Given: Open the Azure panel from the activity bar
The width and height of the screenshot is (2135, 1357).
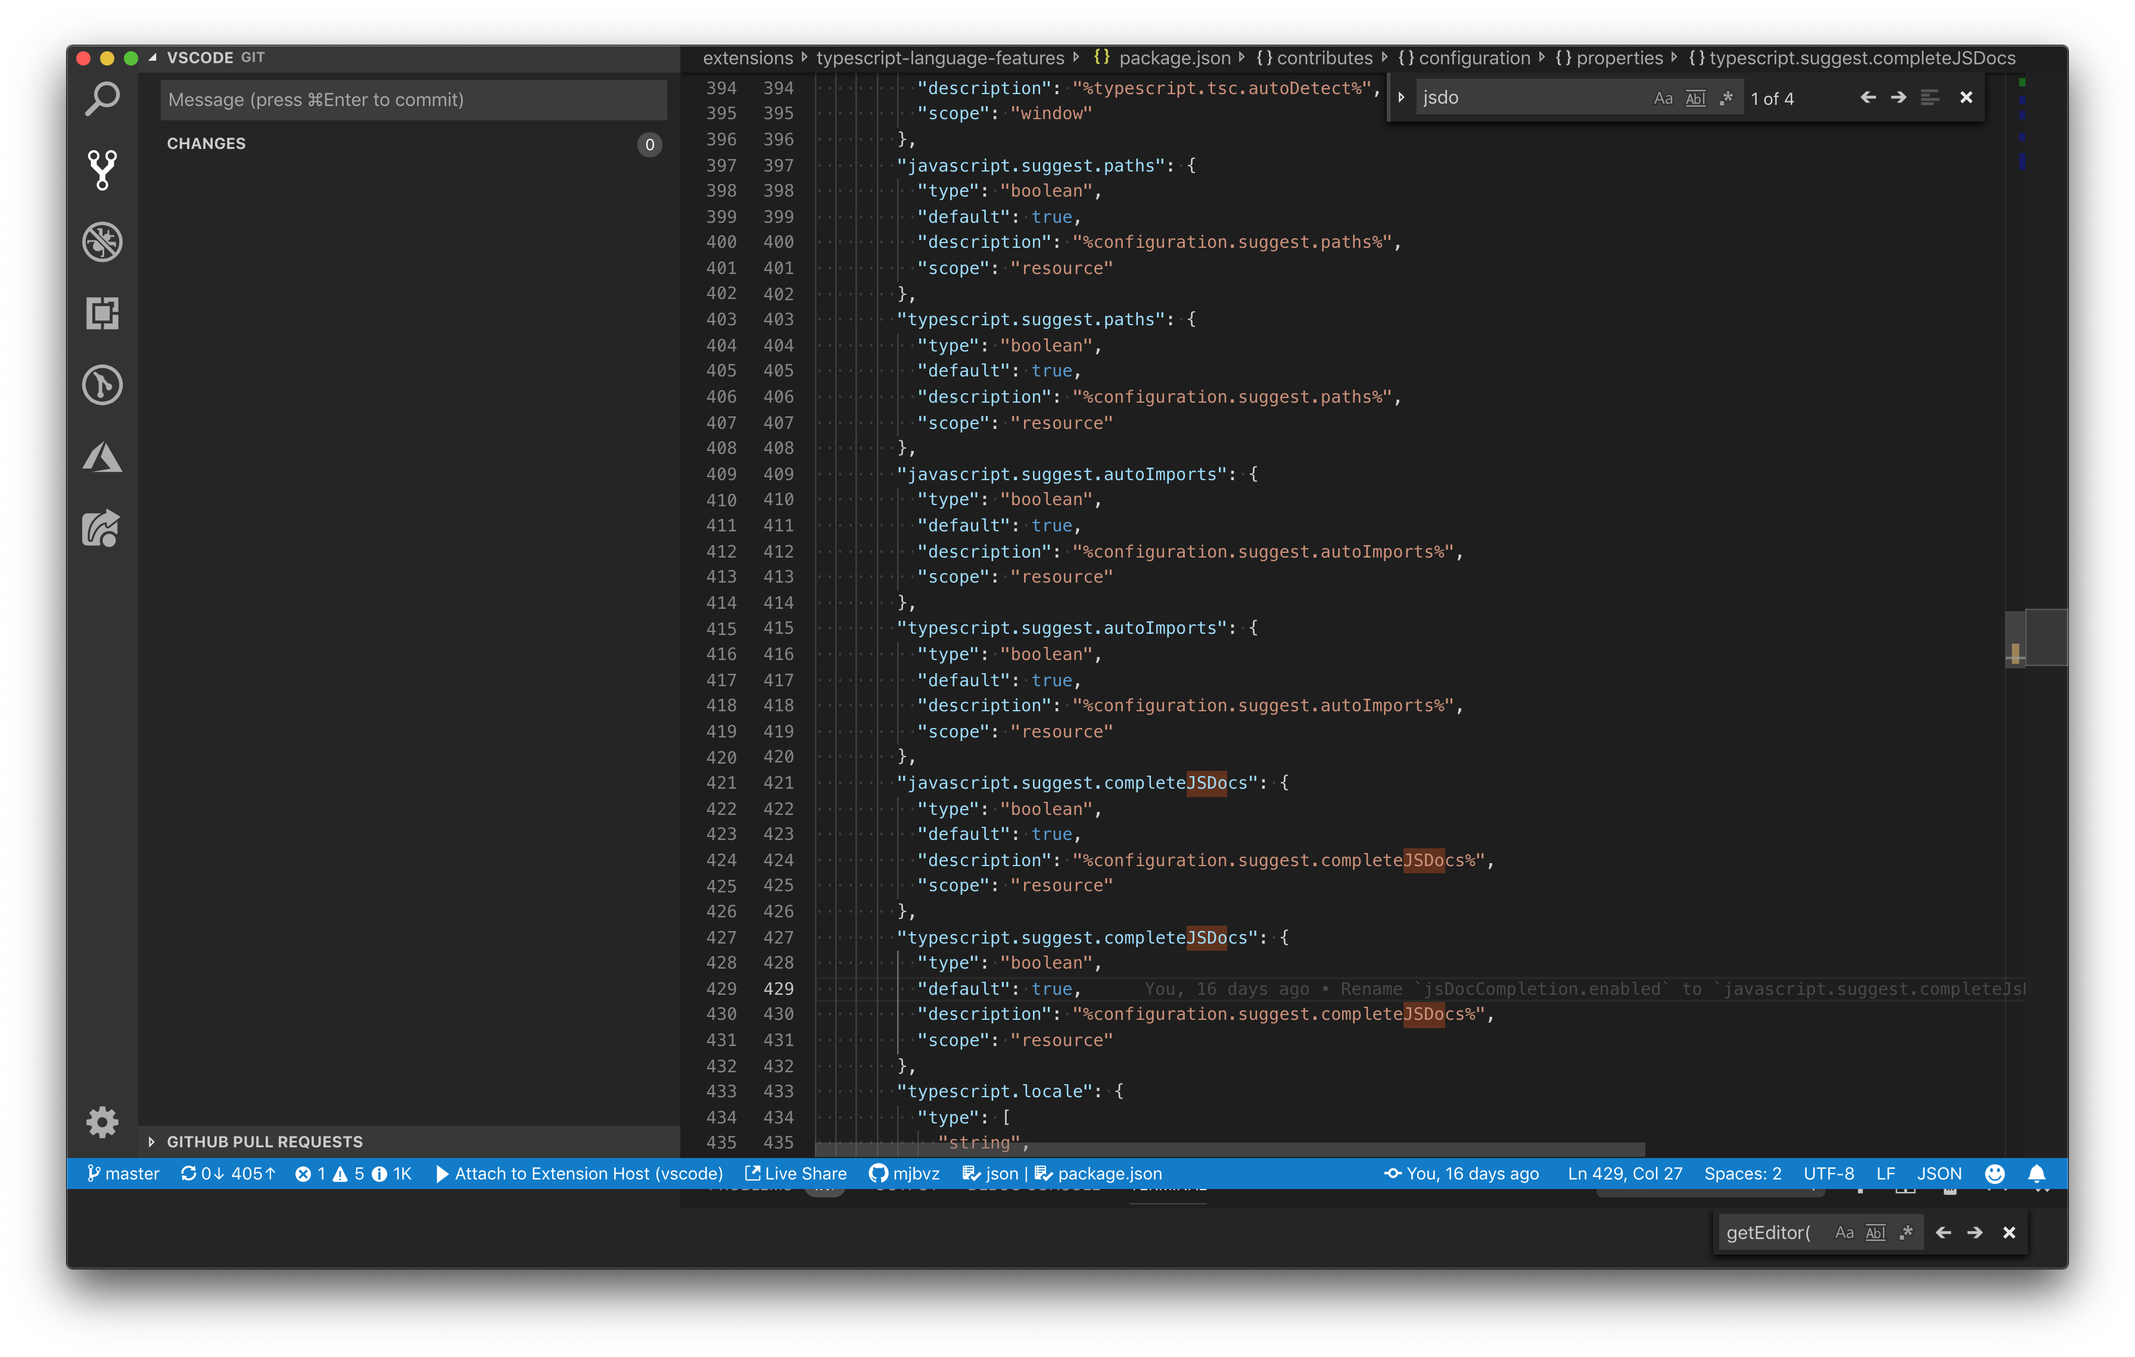Looking at the screenshot, I should coord(102,456).
